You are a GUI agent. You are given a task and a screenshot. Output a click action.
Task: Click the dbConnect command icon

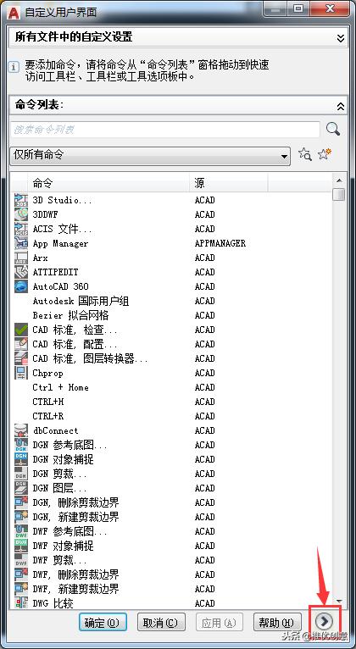[20, 430]
